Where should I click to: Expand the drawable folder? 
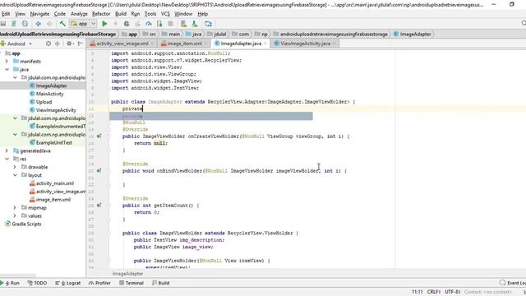tap(15, 167)
